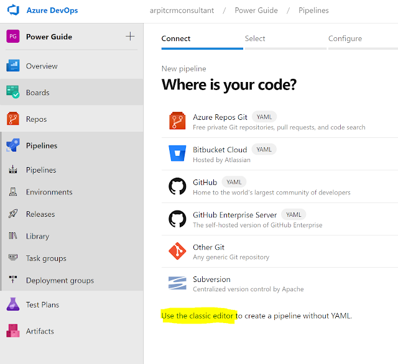
Task: Click the Other Git diamond icon
Action: click(177, 251)
